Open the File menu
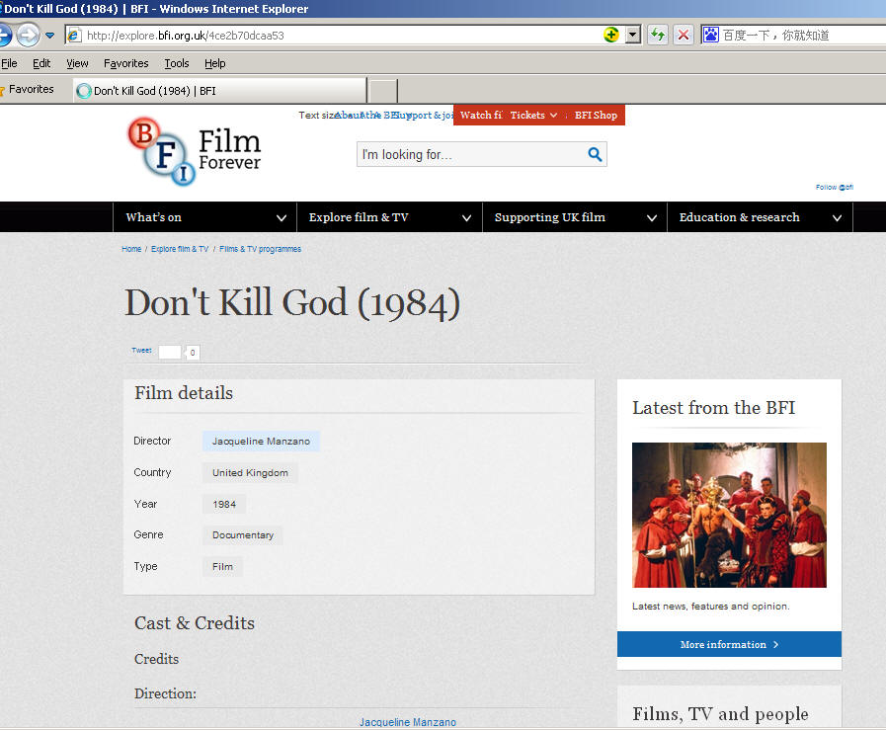The image size is (886, 731). point(9,63)
